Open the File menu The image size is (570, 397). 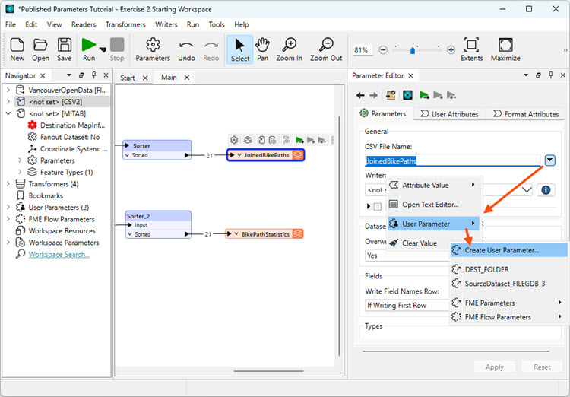pos(11,24)
